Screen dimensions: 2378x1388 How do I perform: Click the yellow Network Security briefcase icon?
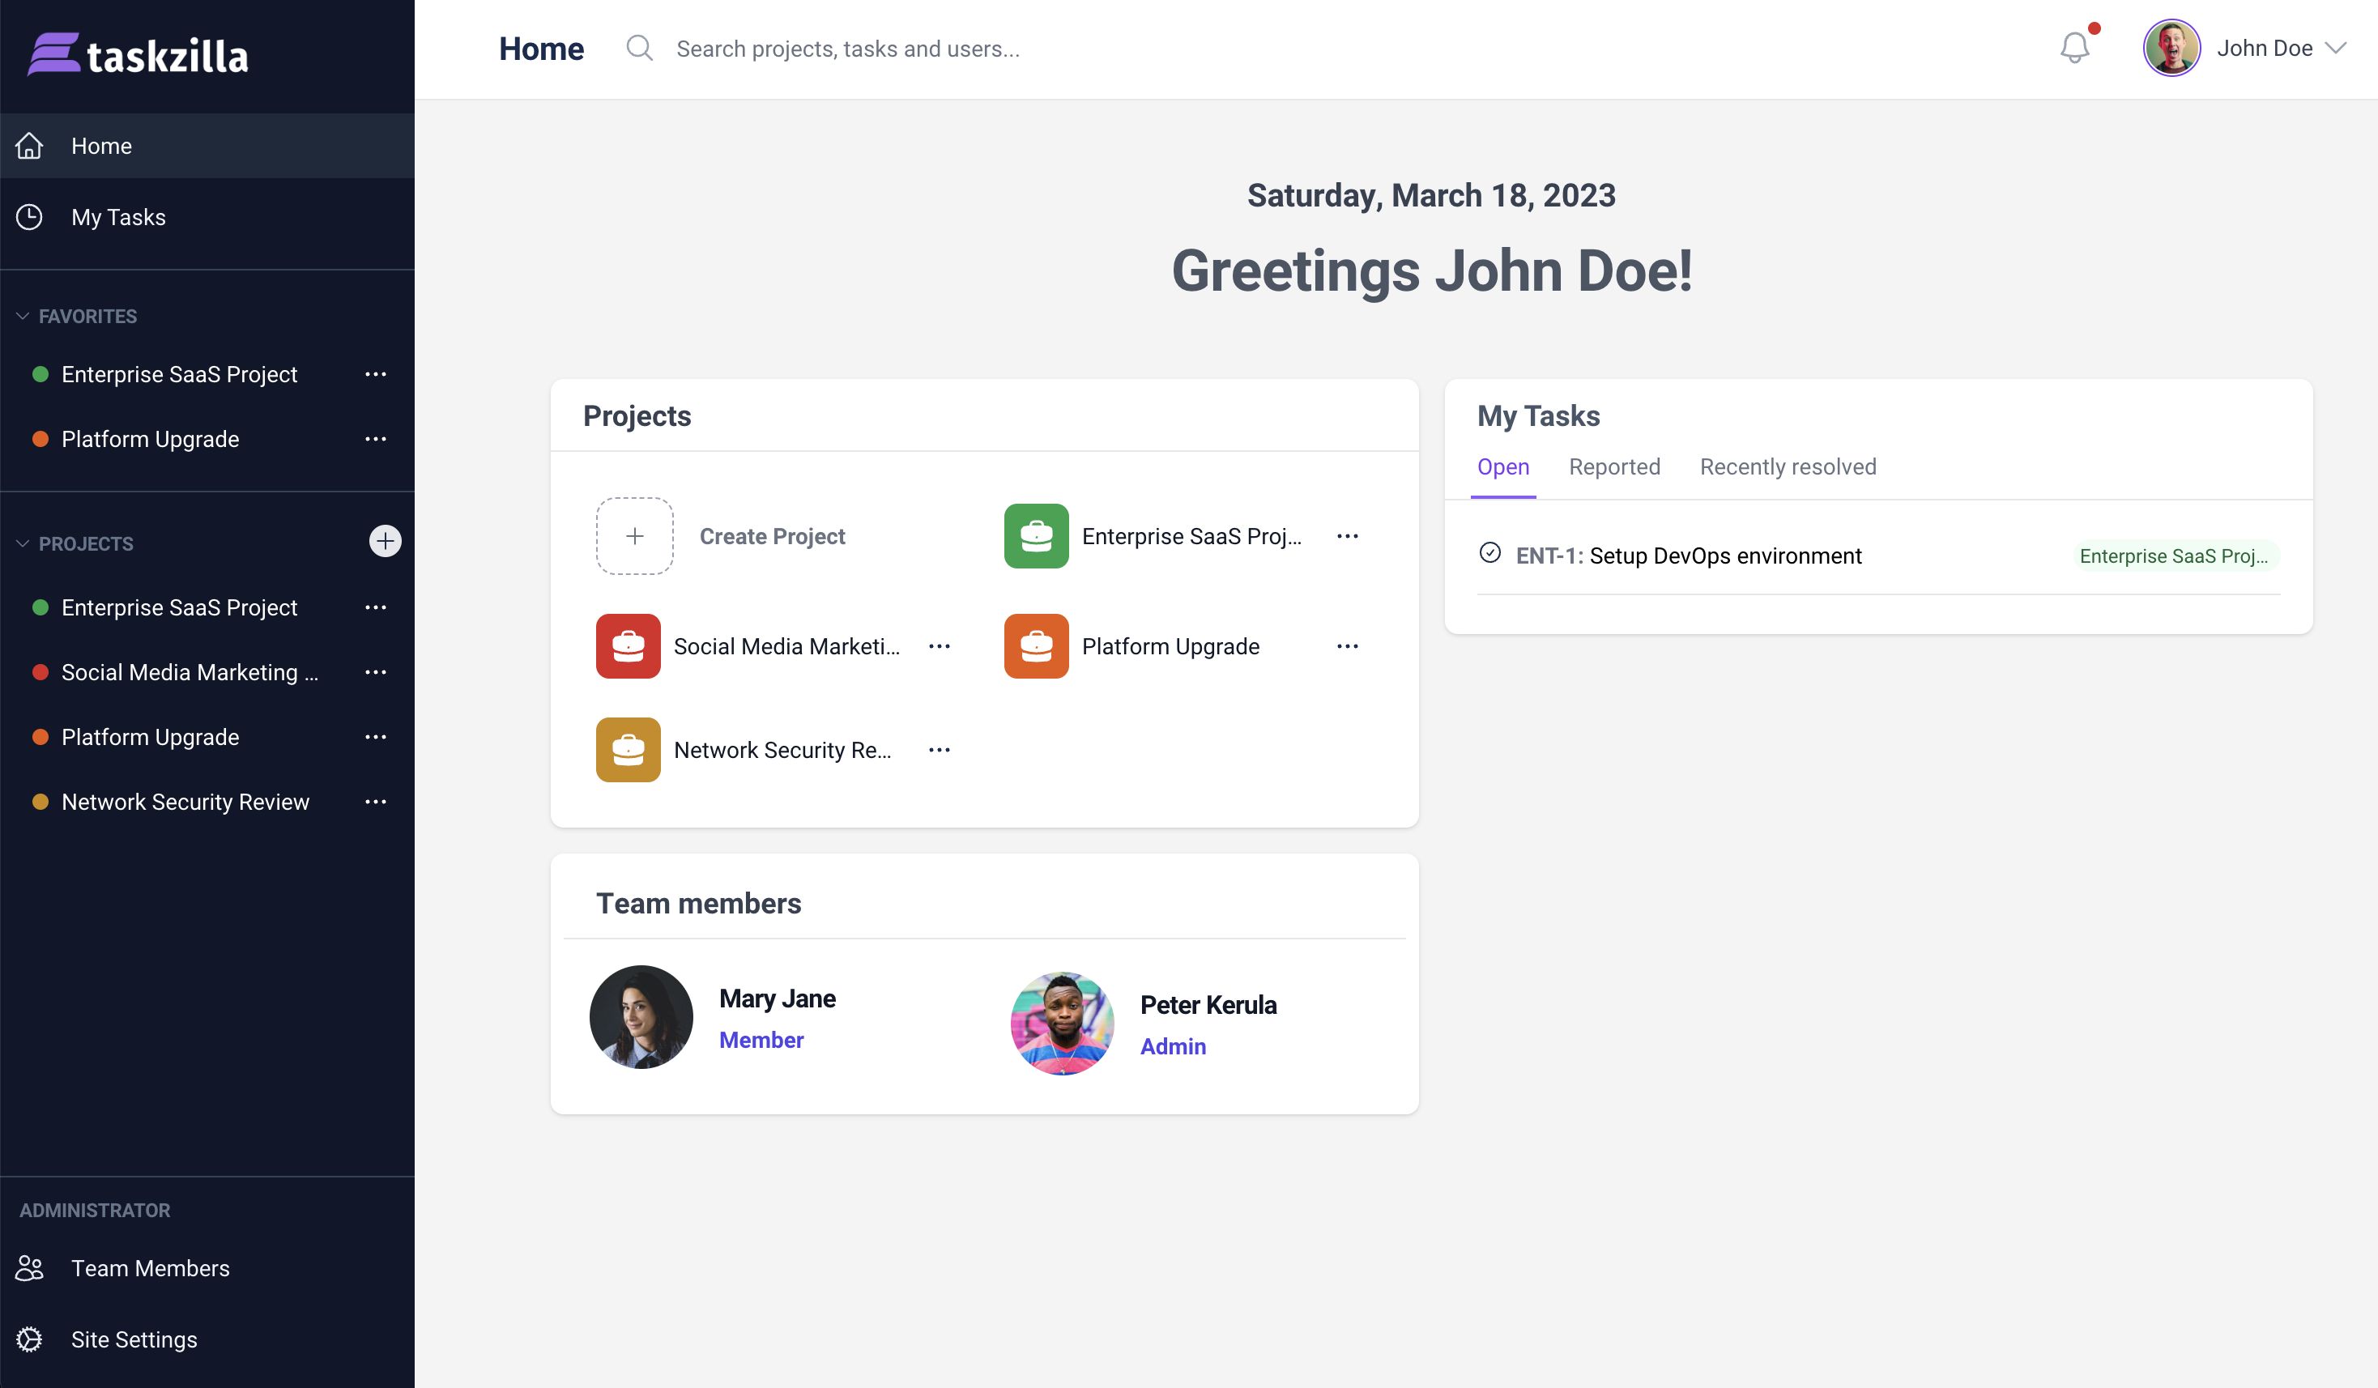(x=628, y=750)
